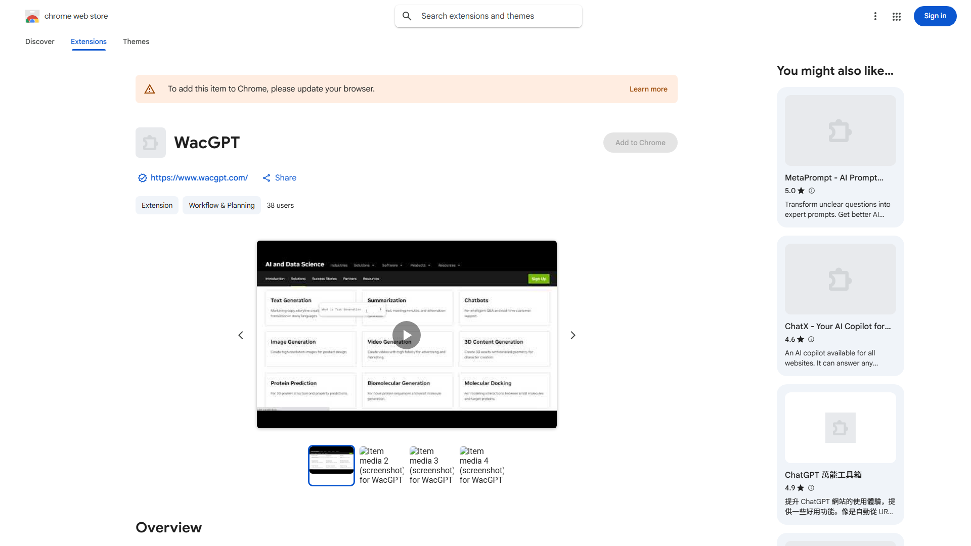Screen dimensions: 971x546
Task: Click ChatX rating info icon
Action: click(x=811, y=339)
